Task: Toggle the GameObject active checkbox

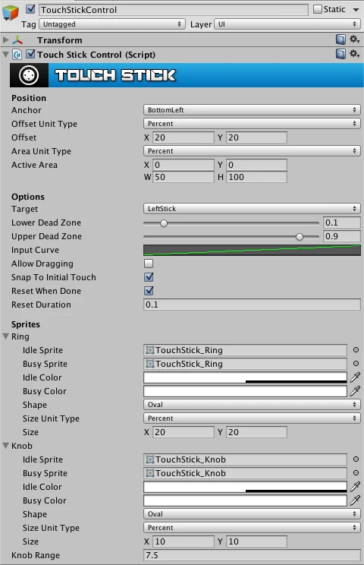Action: 31,9
